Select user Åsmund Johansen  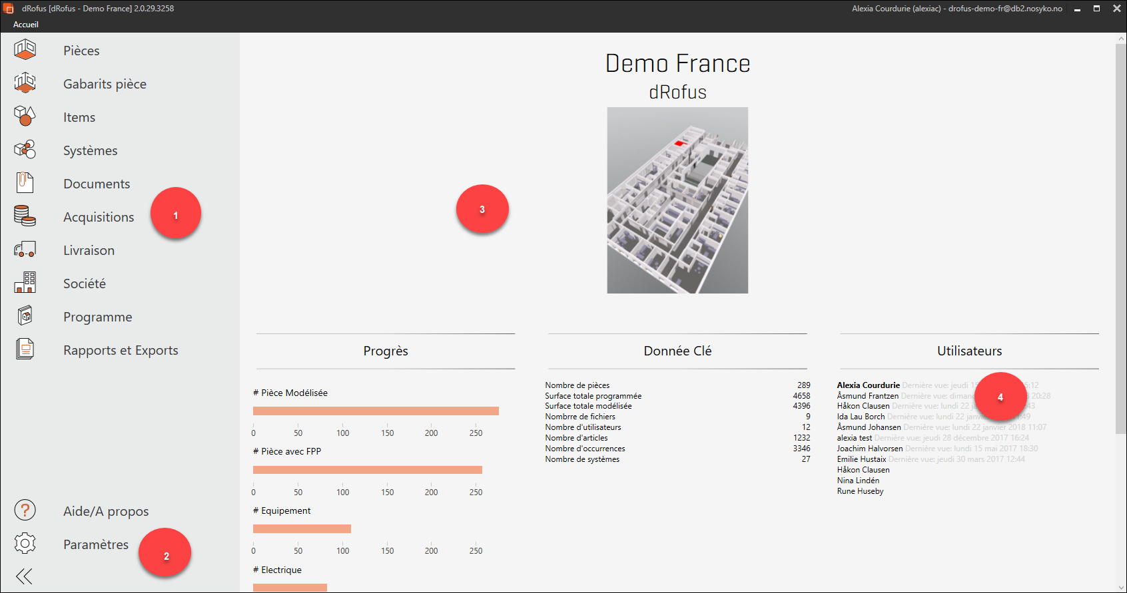point(869,427)
